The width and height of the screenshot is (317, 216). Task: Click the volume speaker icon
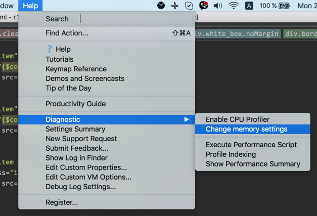pos(218,6)
